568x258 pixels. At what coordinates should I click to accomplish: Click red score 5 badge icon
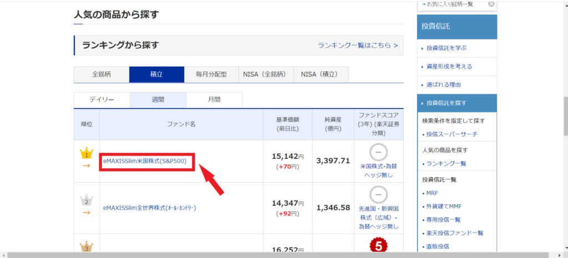378,246
